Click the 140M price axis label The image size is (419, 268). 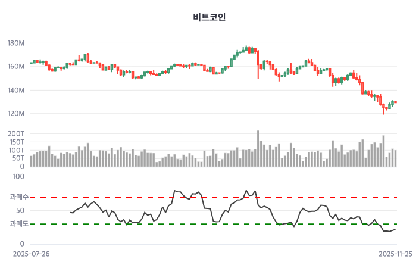[16, 91]
